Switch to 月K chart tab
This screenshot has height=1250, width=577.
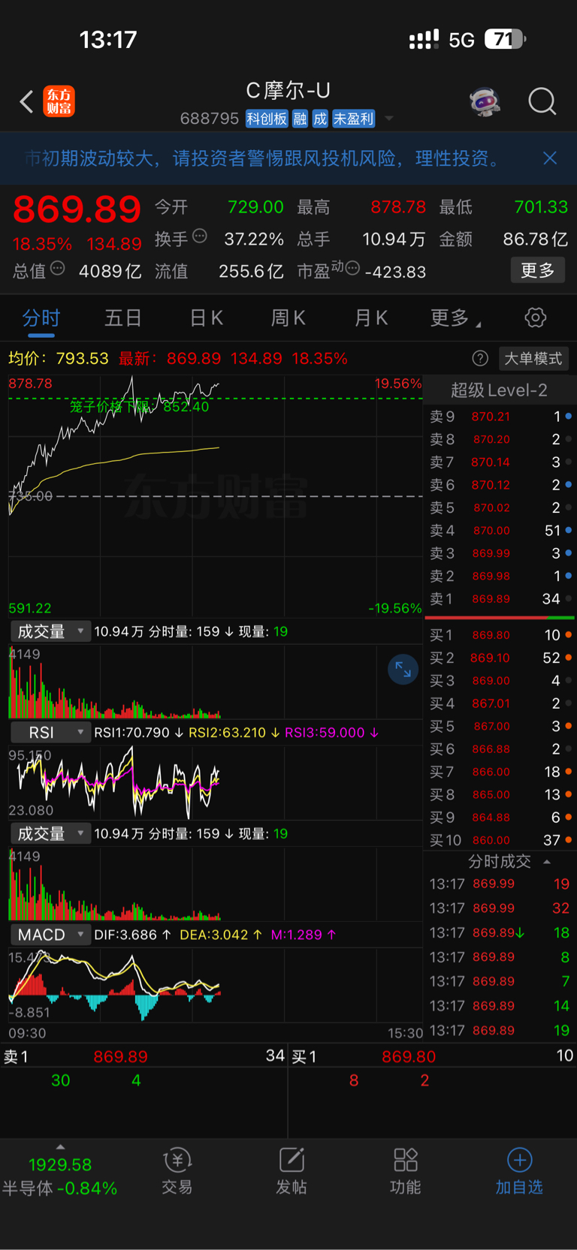[x=370, y=318]
